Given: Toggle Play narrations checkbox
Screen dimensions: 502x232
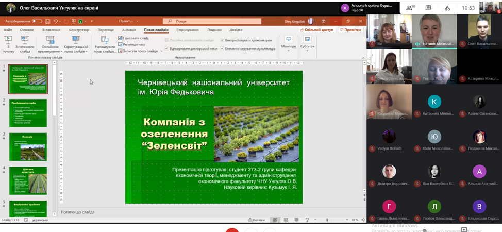Looking at the screenshot, I should coord(166,48).
